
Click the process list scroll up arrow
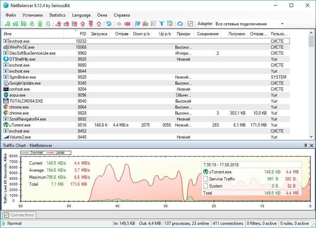[x=311, y=33]
